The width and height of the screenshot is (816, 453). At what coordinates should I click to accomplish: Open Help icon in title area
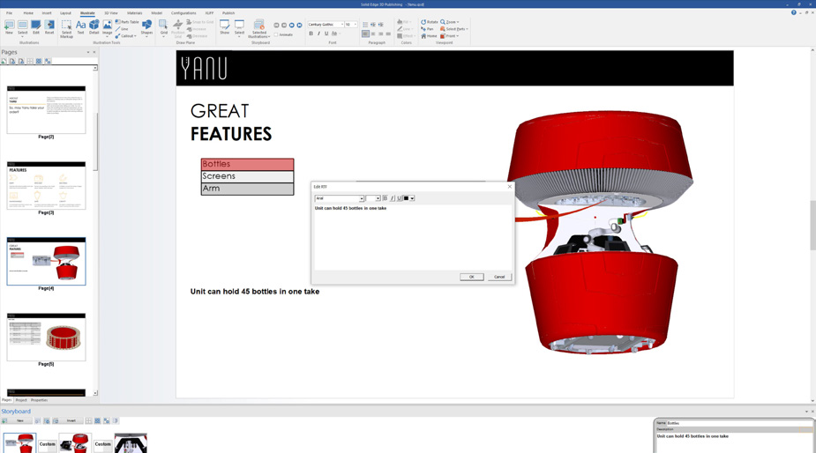(x=794, y=12)
